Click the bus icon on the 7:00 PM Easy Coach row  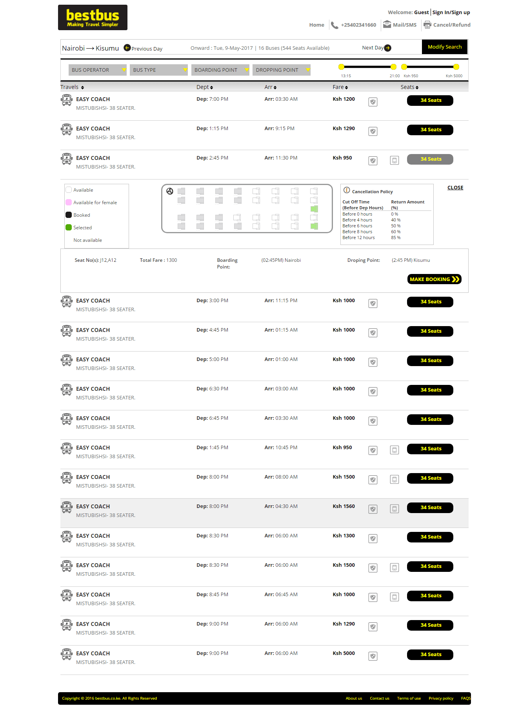click(67, 100)
